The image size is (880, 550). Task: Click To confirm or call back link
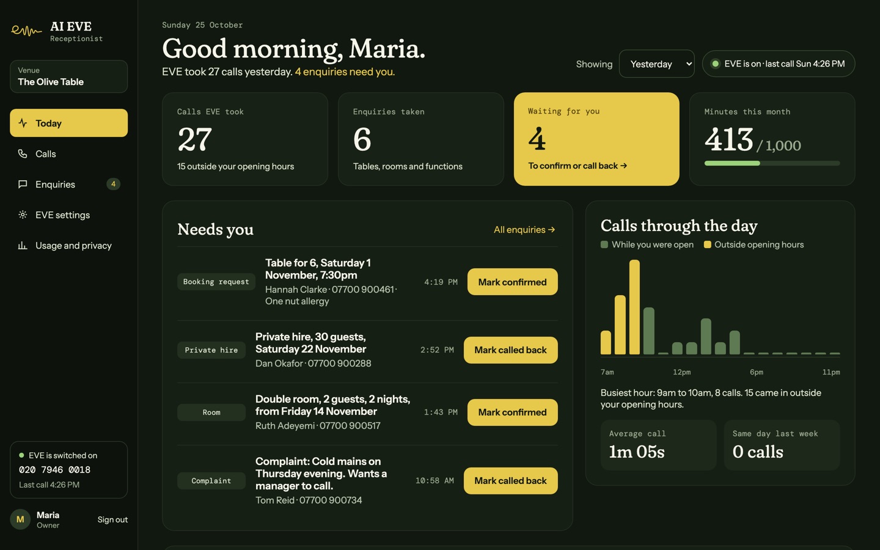click(x=577, y=166)
